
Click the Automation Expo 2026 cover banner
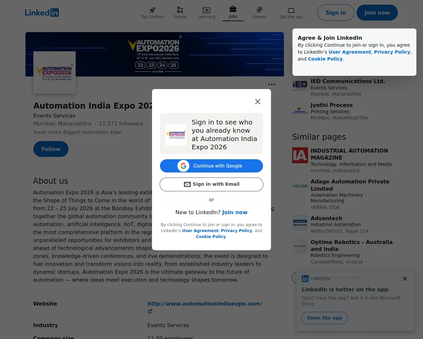(x=155, y=54)
